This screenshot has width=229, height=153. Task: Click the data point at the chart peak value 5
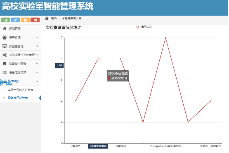(x=165, y=38)
